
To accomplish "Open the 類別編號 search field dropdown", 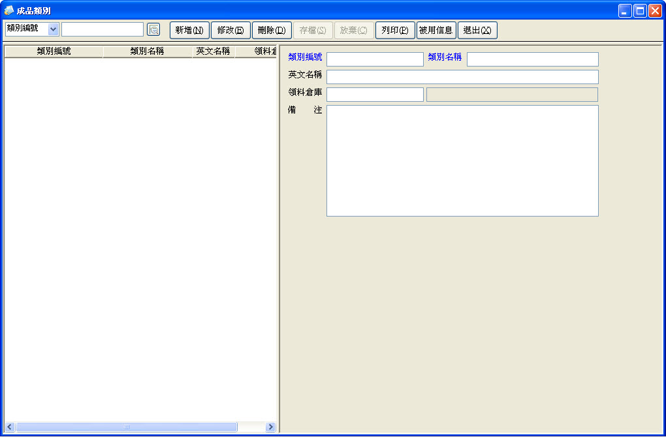I will pyautogui.click(x=53, y=29).
